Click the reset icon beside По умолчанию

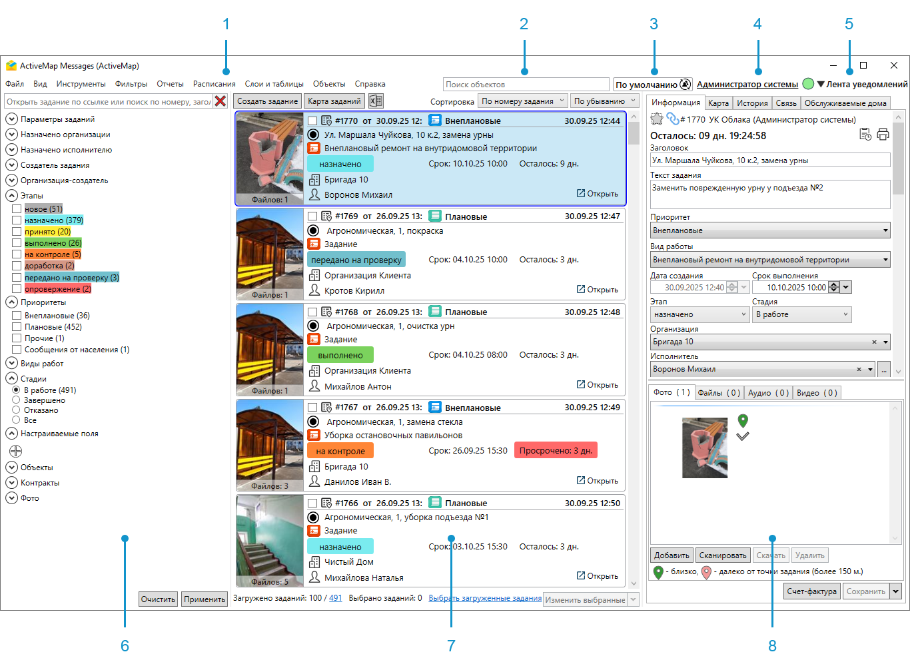(685, 85)
